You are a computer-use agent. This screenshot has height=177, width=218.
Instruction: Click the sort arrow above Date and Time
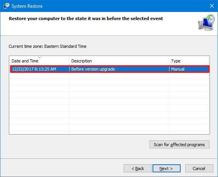click(40, 57)
